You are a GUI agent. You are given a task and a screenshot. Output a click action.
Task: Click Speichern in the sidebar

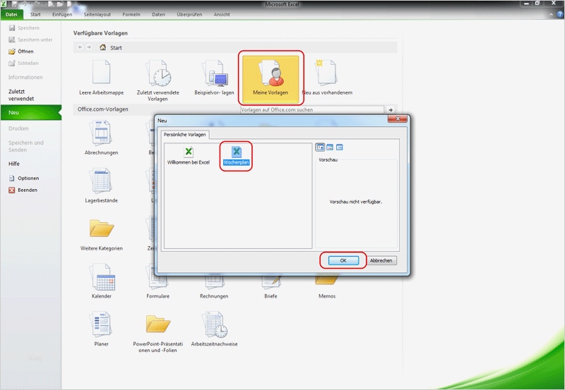24,28
